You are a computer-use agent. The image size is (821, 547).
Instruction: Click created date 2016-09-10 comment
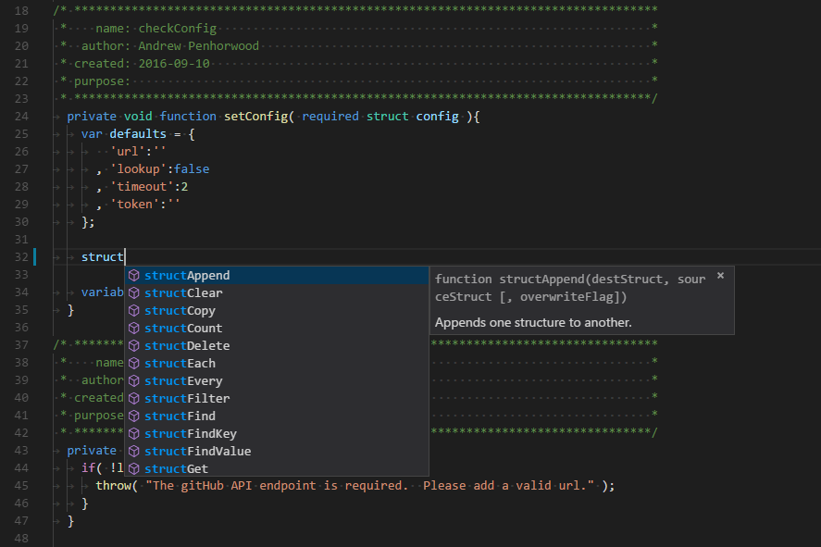tap(174, 63)
